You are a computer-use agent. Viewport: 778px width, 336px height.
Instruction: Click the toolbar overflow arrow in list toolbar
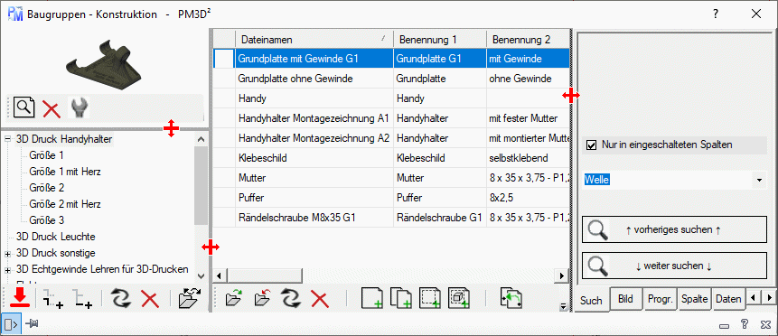click(563, 307)
